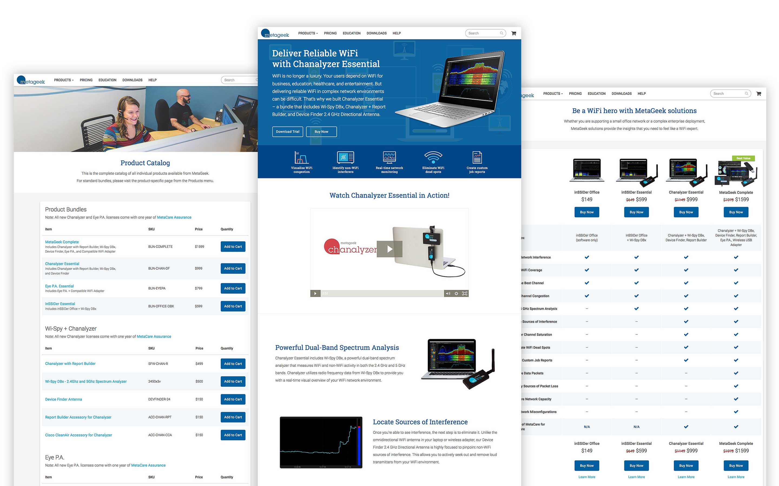Open the Device Finder Antenna link
This screenshot has height=486, width=779.
coord(63,399)
